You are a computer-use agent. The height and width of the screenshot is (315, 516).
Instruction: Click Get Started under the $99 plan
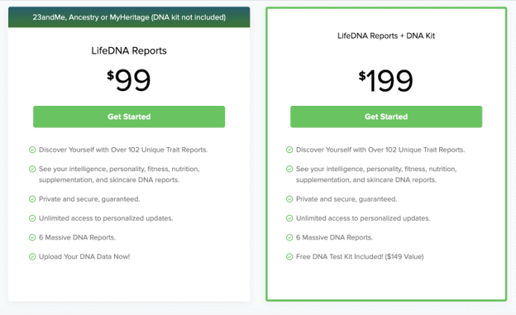point(129,117)
